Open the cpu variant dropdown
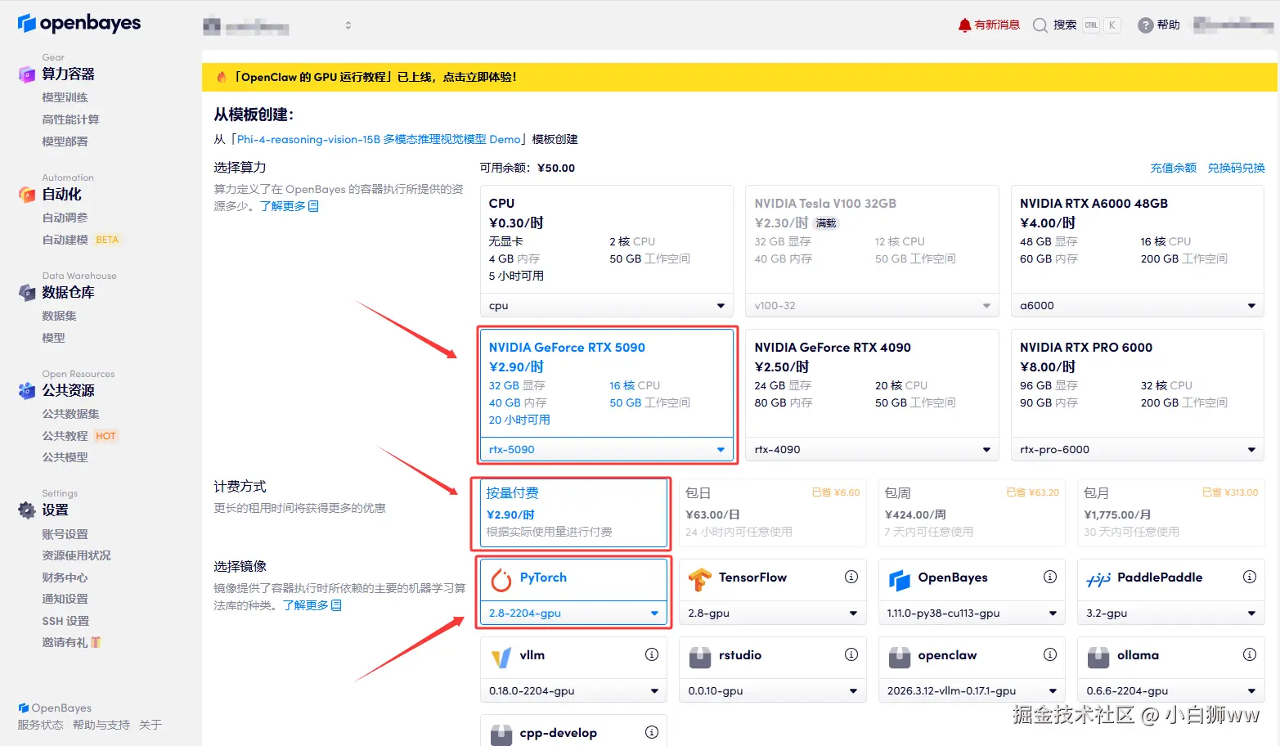Image resolution: width=1280 pixels, height=746 pixels. pos(606,306)
